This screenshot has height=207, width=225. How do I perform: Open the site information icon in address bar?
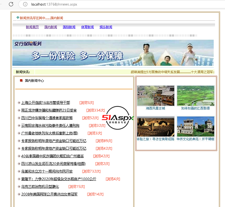[25, 4]
